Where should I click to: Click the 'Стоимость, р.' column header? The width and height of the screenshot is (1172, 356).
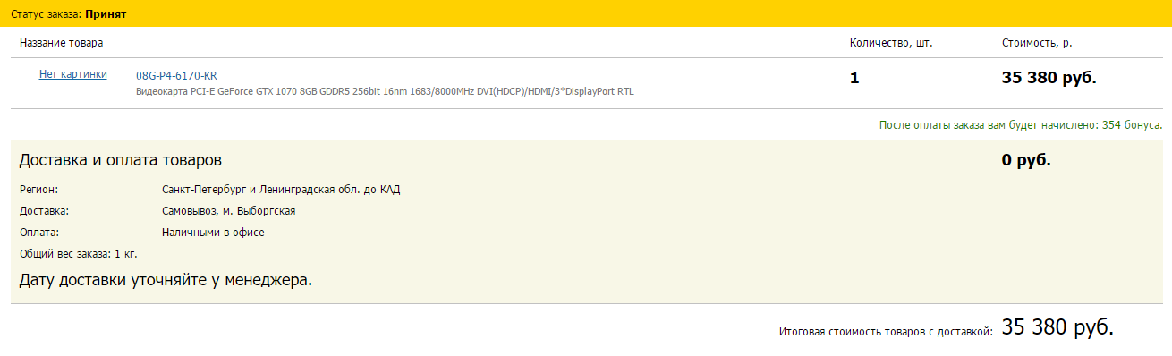1036,43
